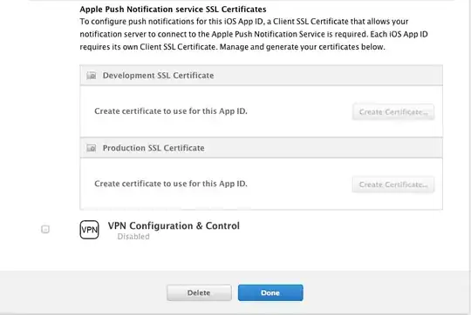Select the Production SSL Certificate header bar

[261, 148]
